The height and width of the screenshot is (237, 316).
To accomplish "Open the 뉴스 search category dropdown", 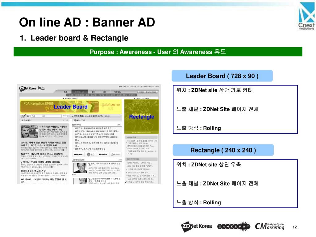I will tap(38, 116).
